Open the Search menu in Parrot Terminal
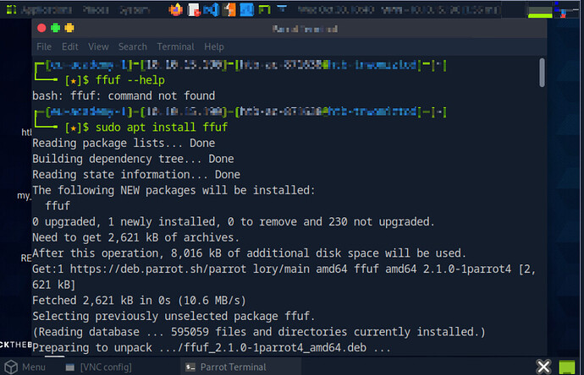 (x=133, y=46)
